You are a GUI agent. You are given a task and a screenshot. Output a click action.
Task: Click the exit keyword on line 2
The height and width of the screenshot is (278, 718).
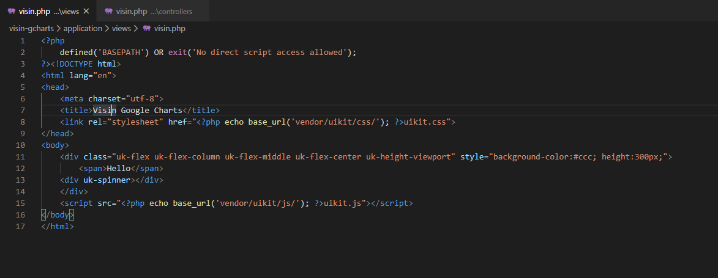(x=178, y=52)
